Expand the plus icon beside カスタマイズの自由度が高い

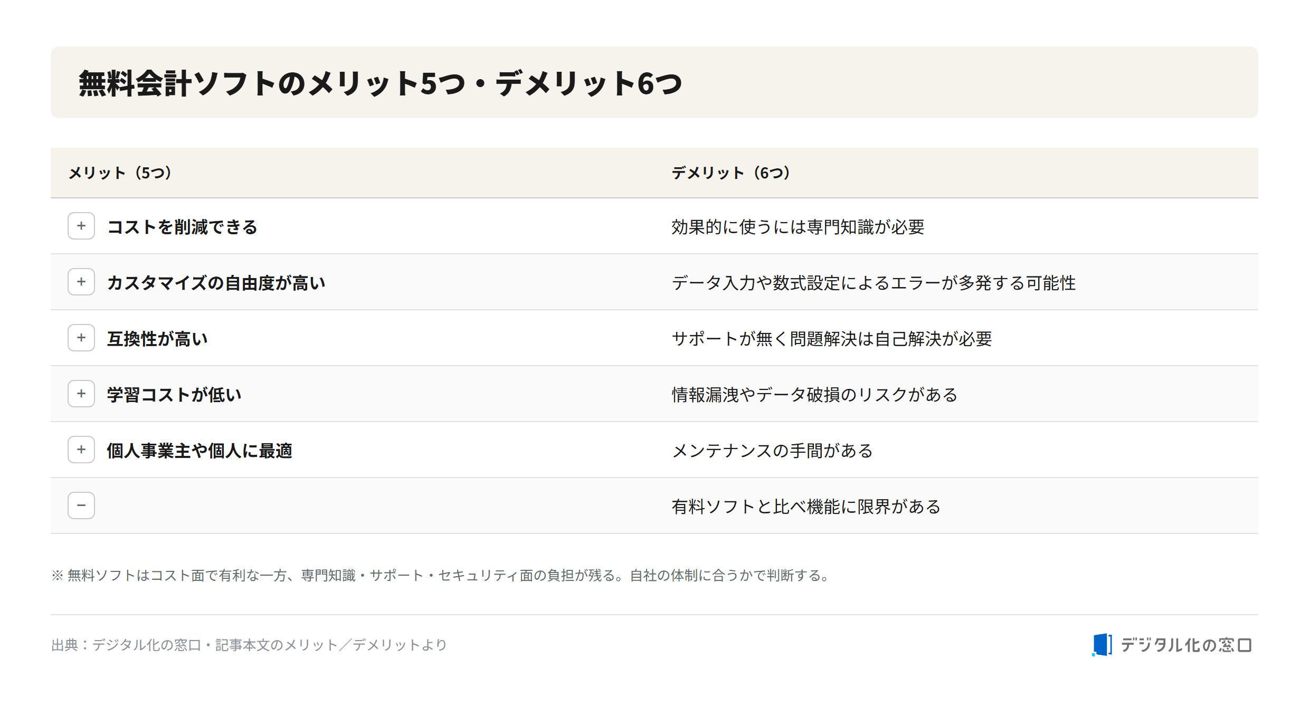pyautogui.click(x=81, y=282)
